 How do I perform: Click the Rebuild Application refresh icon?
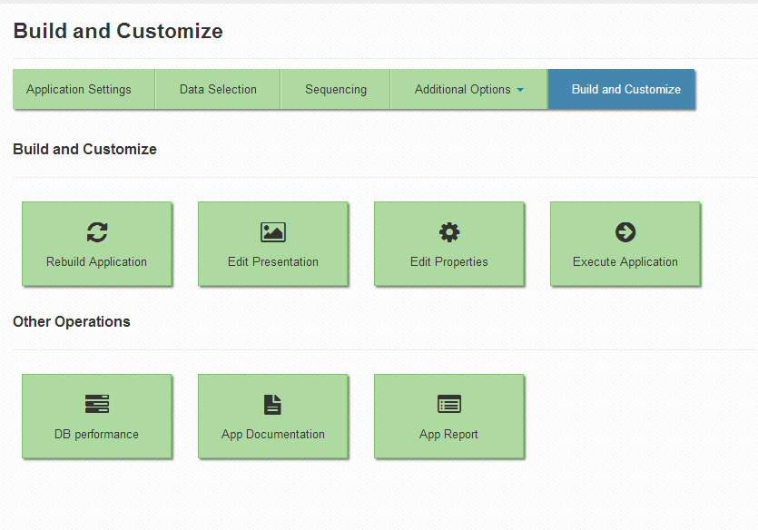pyautogui.click(x=97, y=232)
